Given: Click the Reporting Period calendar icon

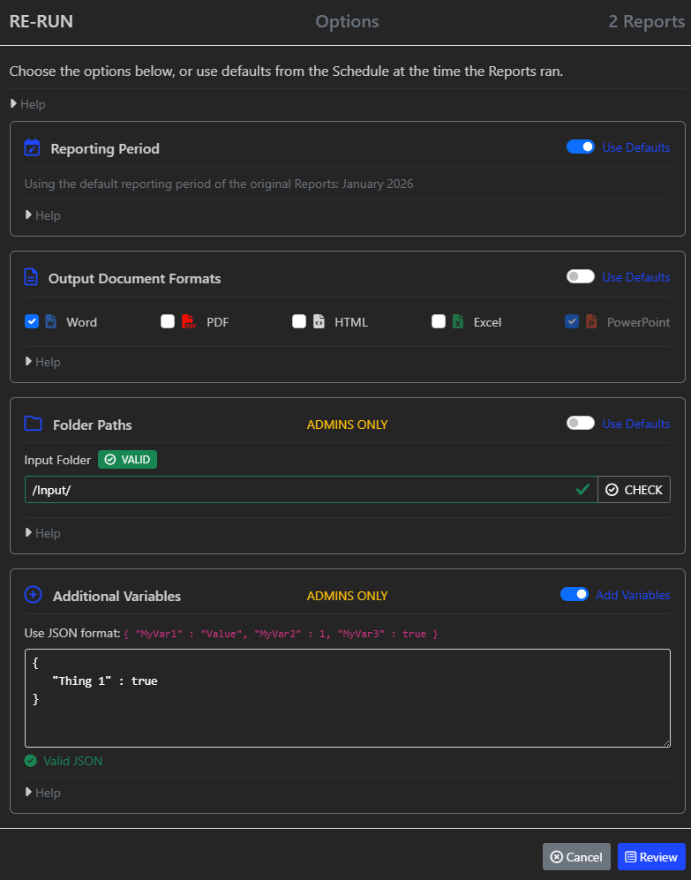Looking at the screenshot, I should pyautogui.click(x=33, y=148).
